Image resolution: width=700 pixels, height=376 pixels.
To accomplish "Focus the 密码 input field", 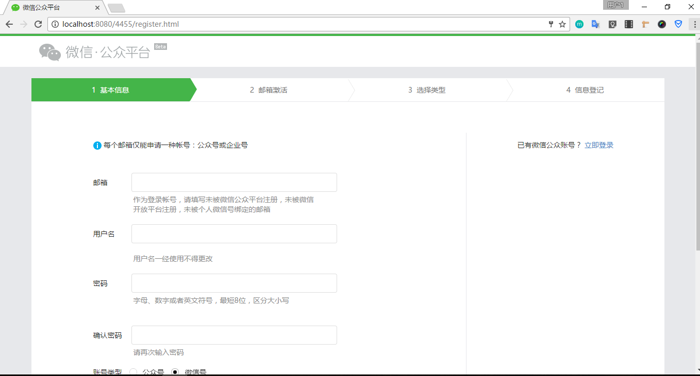I will coord(234,283).
